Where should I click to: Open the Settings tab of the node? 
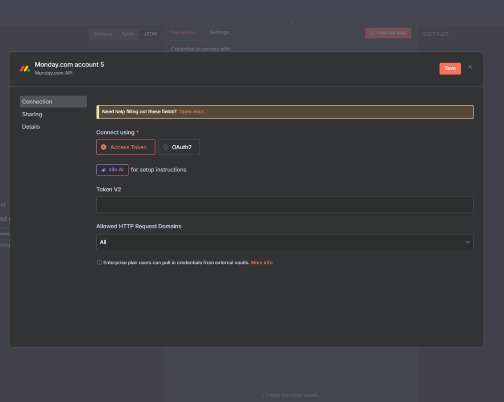click(x=219, y=33)
